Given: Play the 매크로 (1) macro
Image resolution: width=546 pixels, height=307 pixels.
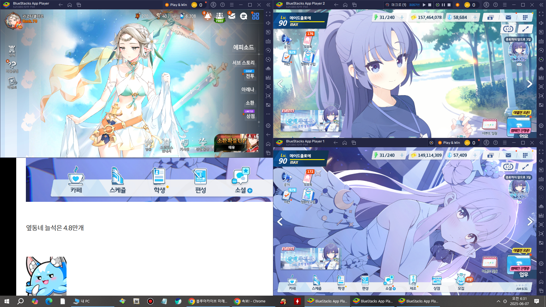Looking at the screenshot, I should point(424,5).
